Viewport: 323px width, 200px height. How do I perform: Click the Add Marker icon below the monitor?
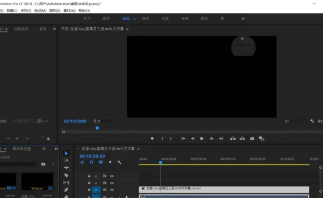(x=152, y=138)
